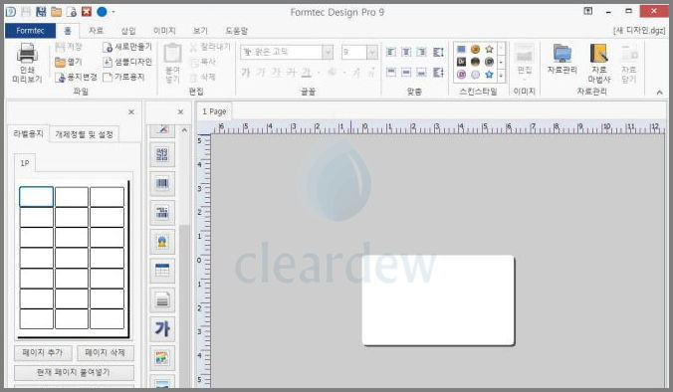
Task: Apply the orange smiley skin style
Action: (x=475, y=50)
